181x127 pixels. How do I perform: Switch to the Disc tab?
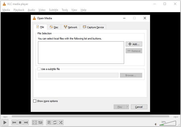point(54,27)
